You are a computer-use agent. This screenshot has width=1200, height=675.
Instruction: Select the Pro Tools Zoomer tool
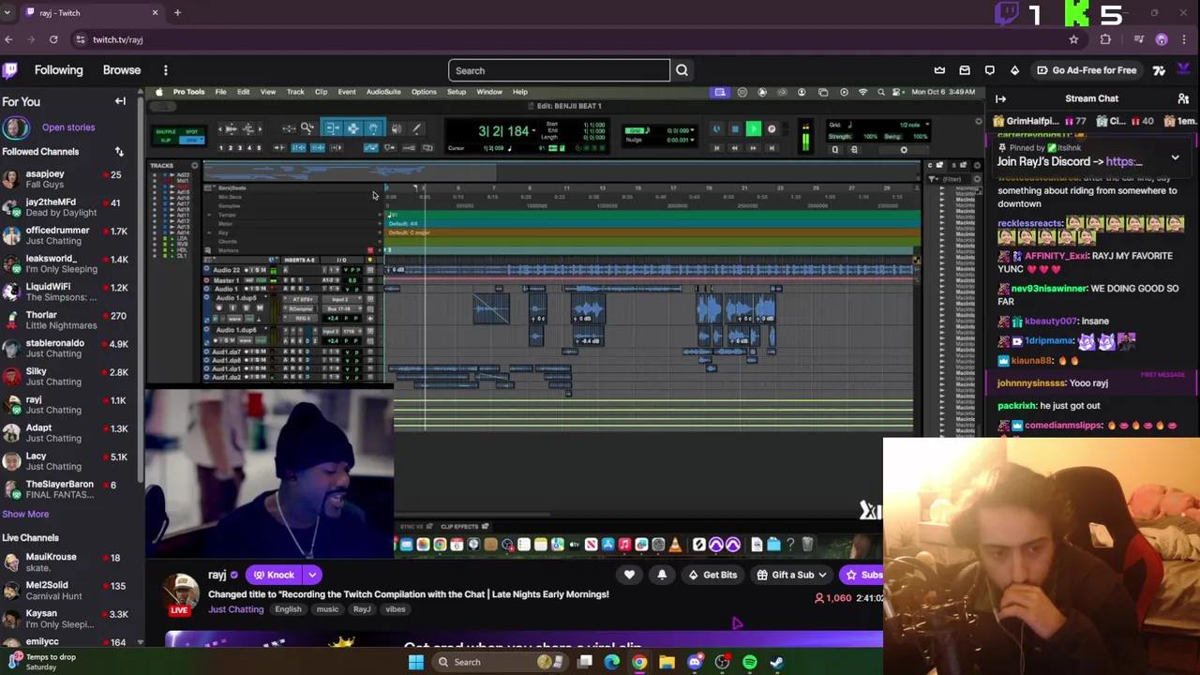[307, 128]
